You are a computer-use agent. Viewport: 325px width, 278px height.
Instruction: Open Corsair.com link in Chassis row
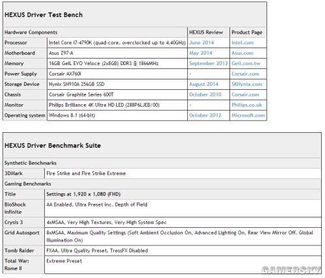(245, 94)
